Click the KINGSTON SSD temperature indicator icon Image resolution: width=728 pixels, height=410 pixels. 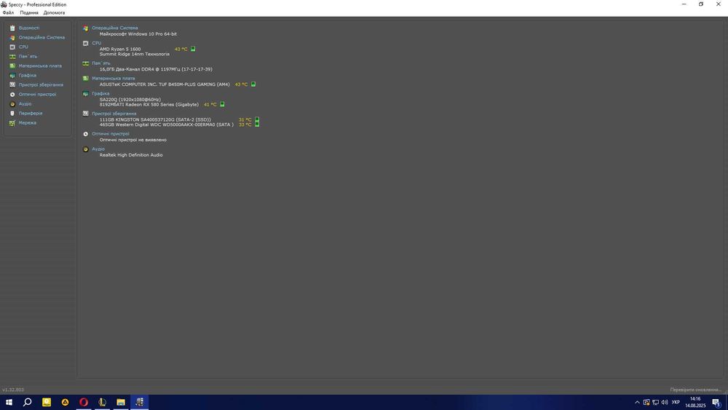[x=257, y=119]
